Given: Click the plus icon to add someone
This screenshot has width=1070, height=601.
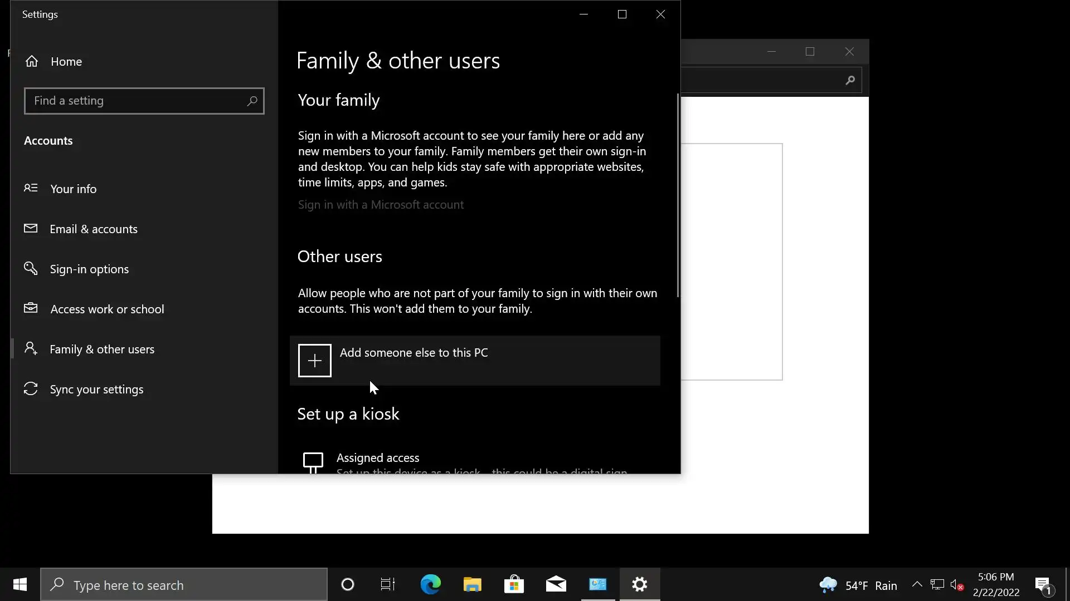Looking at the screenshot, I should click(x=314, y=361).
